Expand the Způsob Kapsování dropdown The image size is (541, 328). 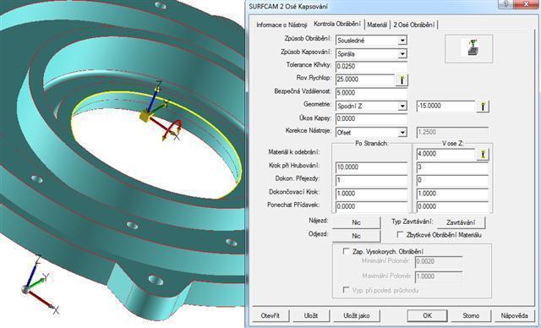[x=402, y=54]
